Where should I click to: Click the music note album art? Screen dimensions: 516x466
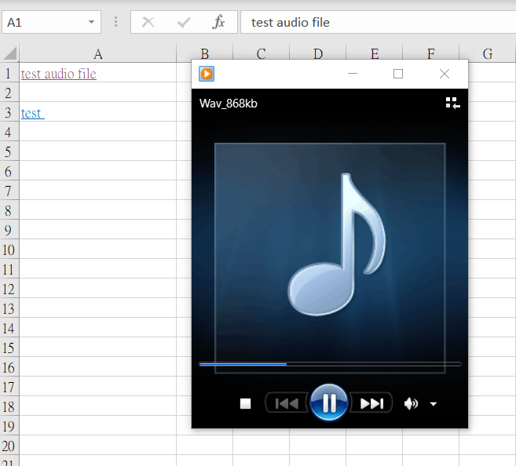point(330,258)
